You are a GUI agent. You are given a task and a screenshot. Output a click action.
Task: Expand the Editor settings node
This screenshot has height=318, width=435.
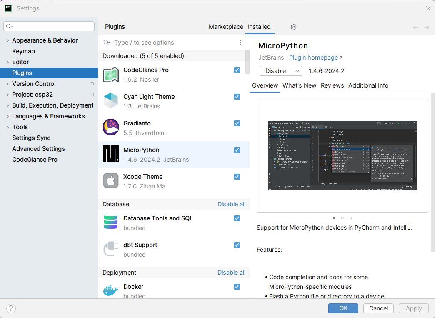pos(7,62)
